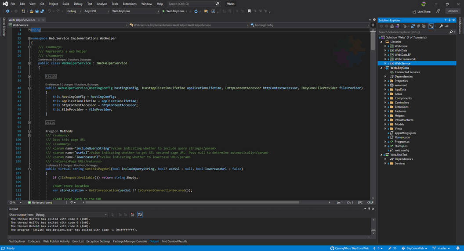464x251 pixels.
Task: Open the Debug configuration dropdown
Action: coord(74,11)
